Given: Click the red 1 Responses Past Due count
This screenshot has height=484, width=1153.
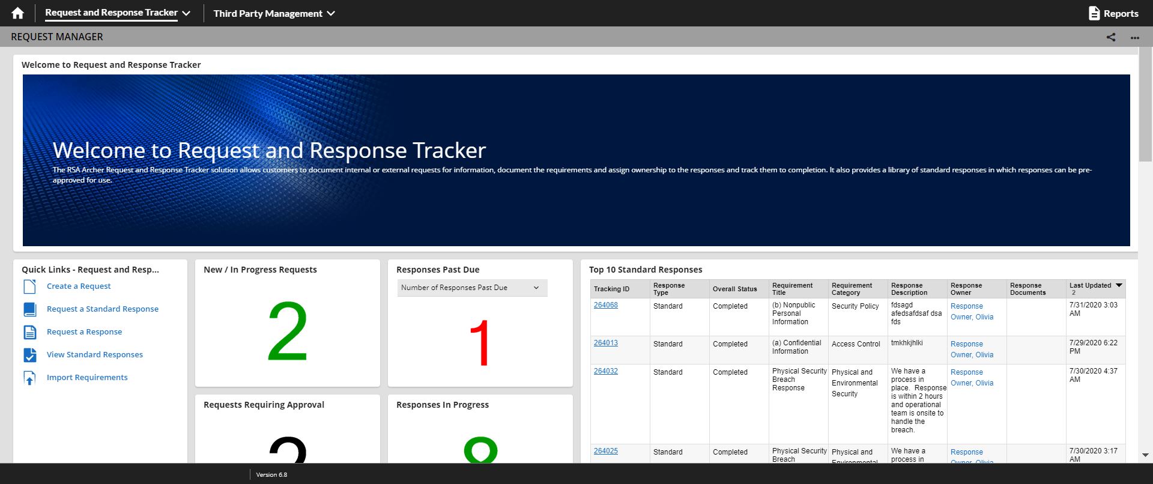Looking at the screenshot, I should point(480,343).
